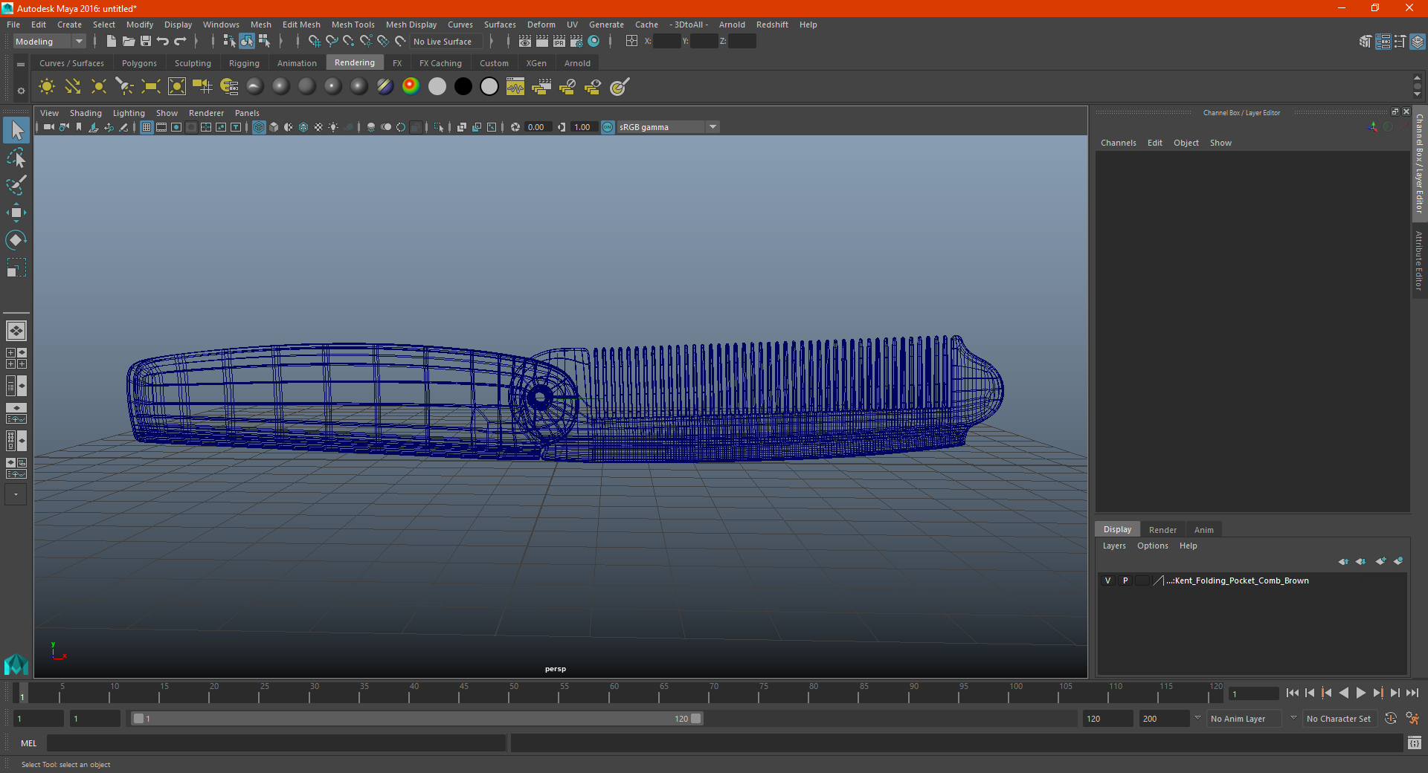Create an ambient light from the shelf
This screenshot has height=773, width=1428.
(x=47, y=87)
